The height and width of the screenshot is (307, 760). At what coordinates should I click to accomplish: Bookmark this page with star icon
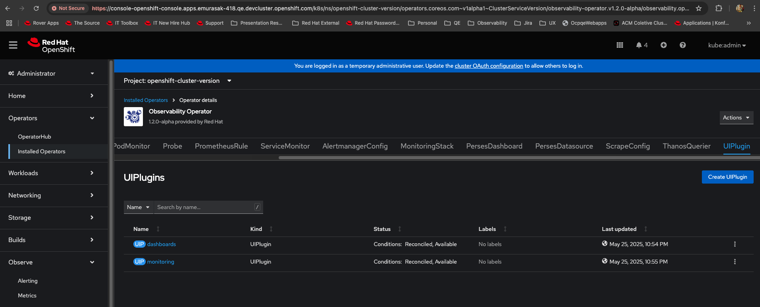tap(698, 8)
